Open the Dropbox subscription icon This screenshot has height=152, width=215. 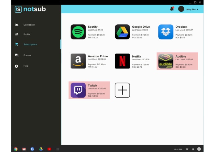point(166,32)
